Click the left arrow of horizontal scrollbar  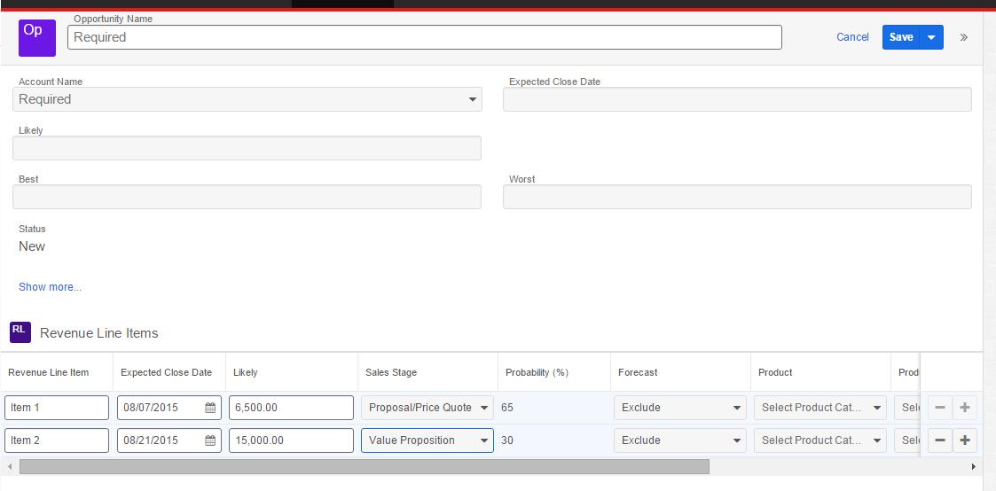tap(9, 467)
